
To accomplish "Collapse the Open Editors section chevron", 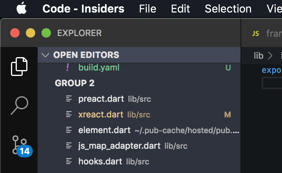I will tap(45, 55).
